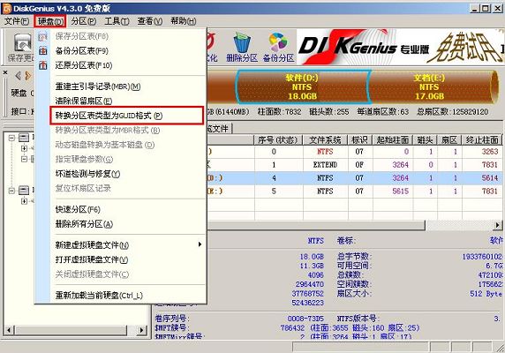Click the Delete Partition (删除分区) trash icon
The image size is (505, 353).
(242, 42)
